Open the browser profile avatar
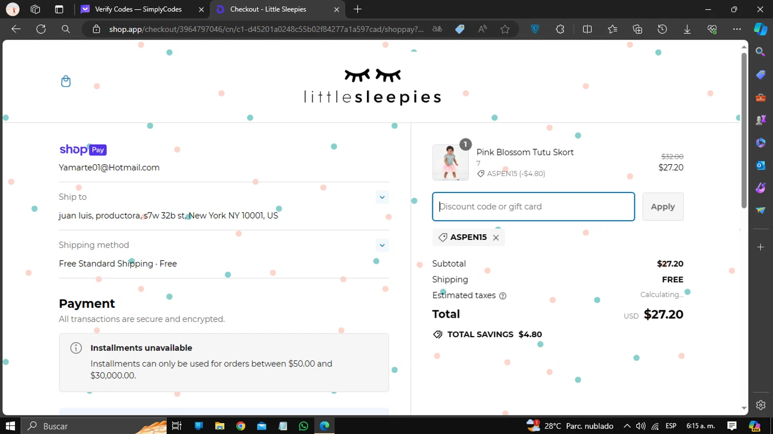 pos(12,9)
